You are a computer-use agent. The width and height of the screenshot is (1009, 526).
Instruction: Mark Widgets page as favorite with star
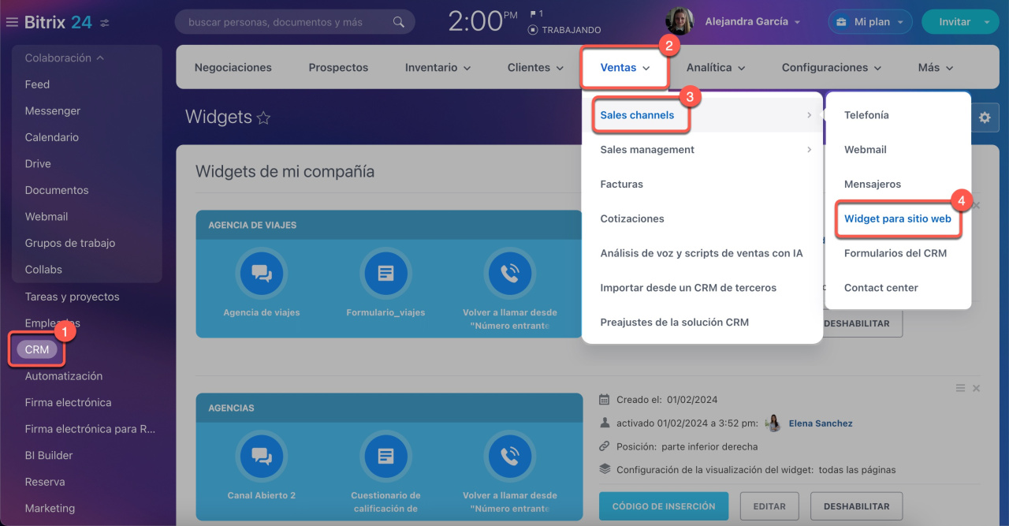[x=263, y=118]
